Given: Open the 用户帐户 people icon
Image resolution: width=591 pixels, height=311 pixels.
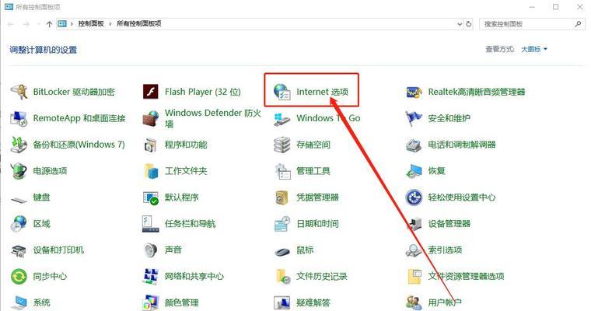Looking at the screenshot, I should click(x=414, y=302).
